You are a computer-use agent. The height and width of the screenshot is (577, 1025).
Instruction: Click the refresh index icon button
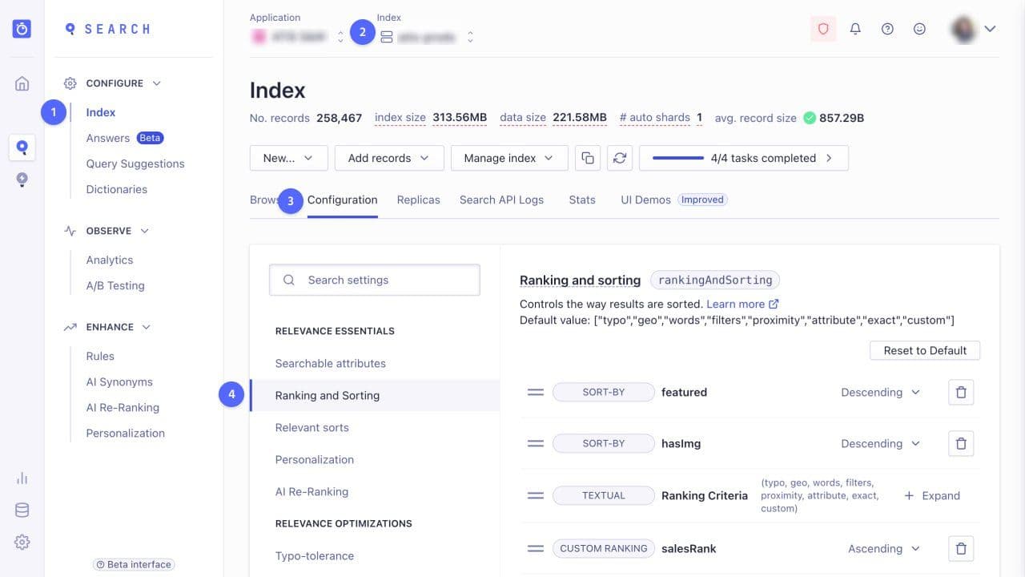[x=620, y=158]
